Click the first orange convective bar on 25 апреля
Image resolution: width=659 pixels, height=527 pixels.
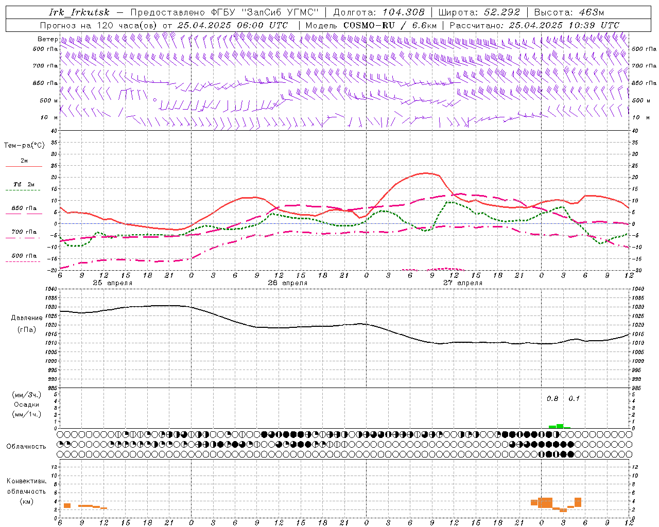pyautogui.click(x=67, y=506)
